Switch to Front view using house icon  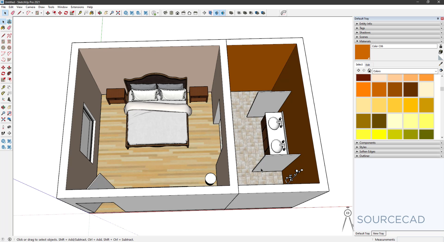tap(177, 13)
